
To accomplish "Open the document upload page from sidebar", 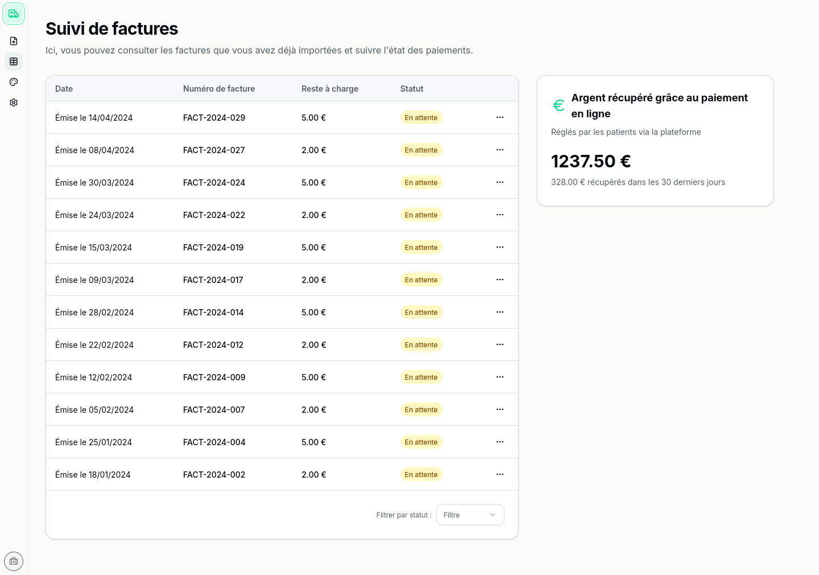I will click(x=14, y=41).
